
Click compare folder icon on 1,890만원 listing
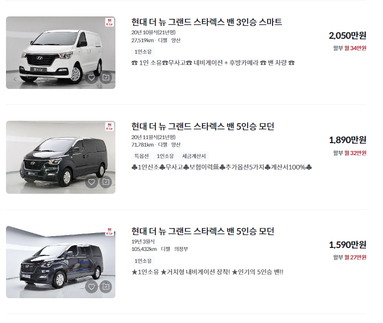(x=106, y=182)
